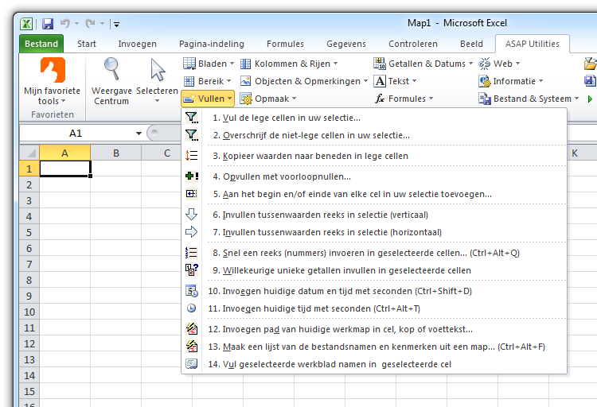Redo with the quick access arrow icon

click(x=90, y=24)
